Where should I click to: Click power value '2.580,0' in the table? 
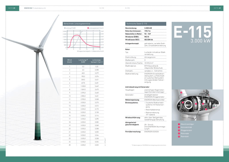[x=83, y=96]
